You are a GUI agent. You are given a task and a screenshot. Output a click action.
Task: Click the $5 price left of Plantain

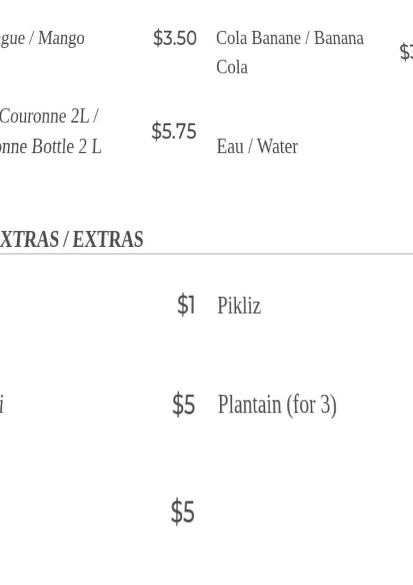pos(183,404)
